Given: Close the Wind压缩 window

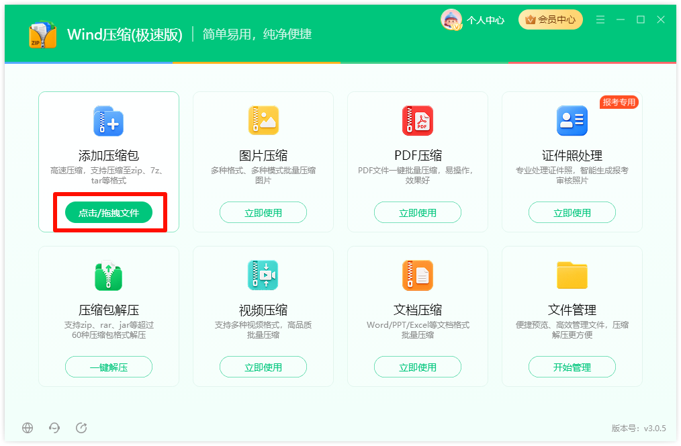Looking at the screenshot, I should point(661,19).
